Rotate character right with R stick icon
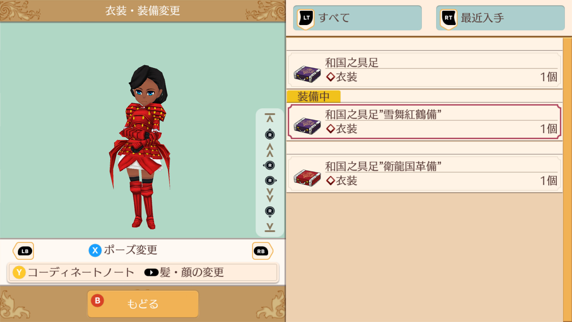Viewport: 572px width, 322px height. [271, 180]
